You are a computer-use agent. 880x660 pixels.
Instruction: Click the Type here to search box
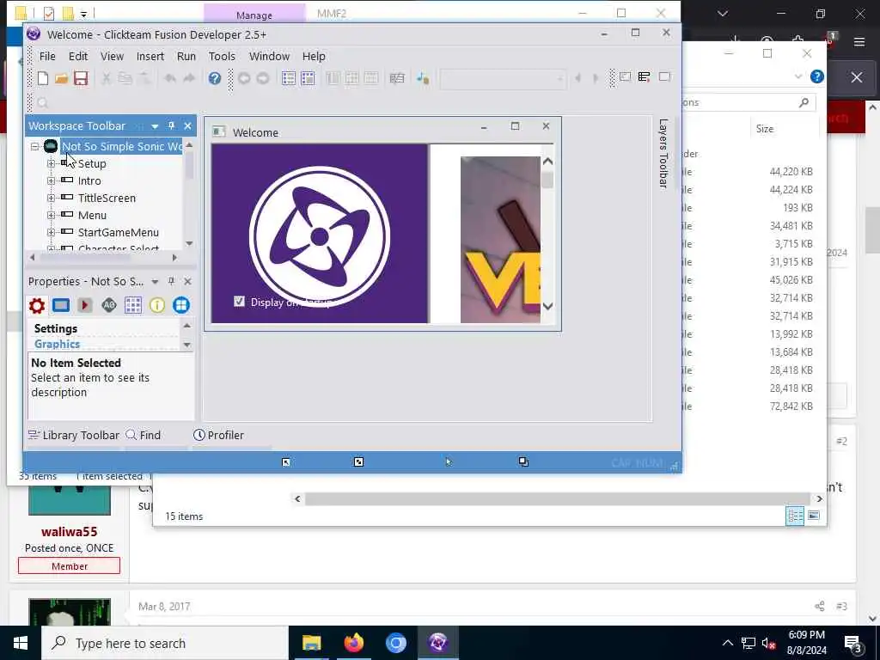coord(165,643)
